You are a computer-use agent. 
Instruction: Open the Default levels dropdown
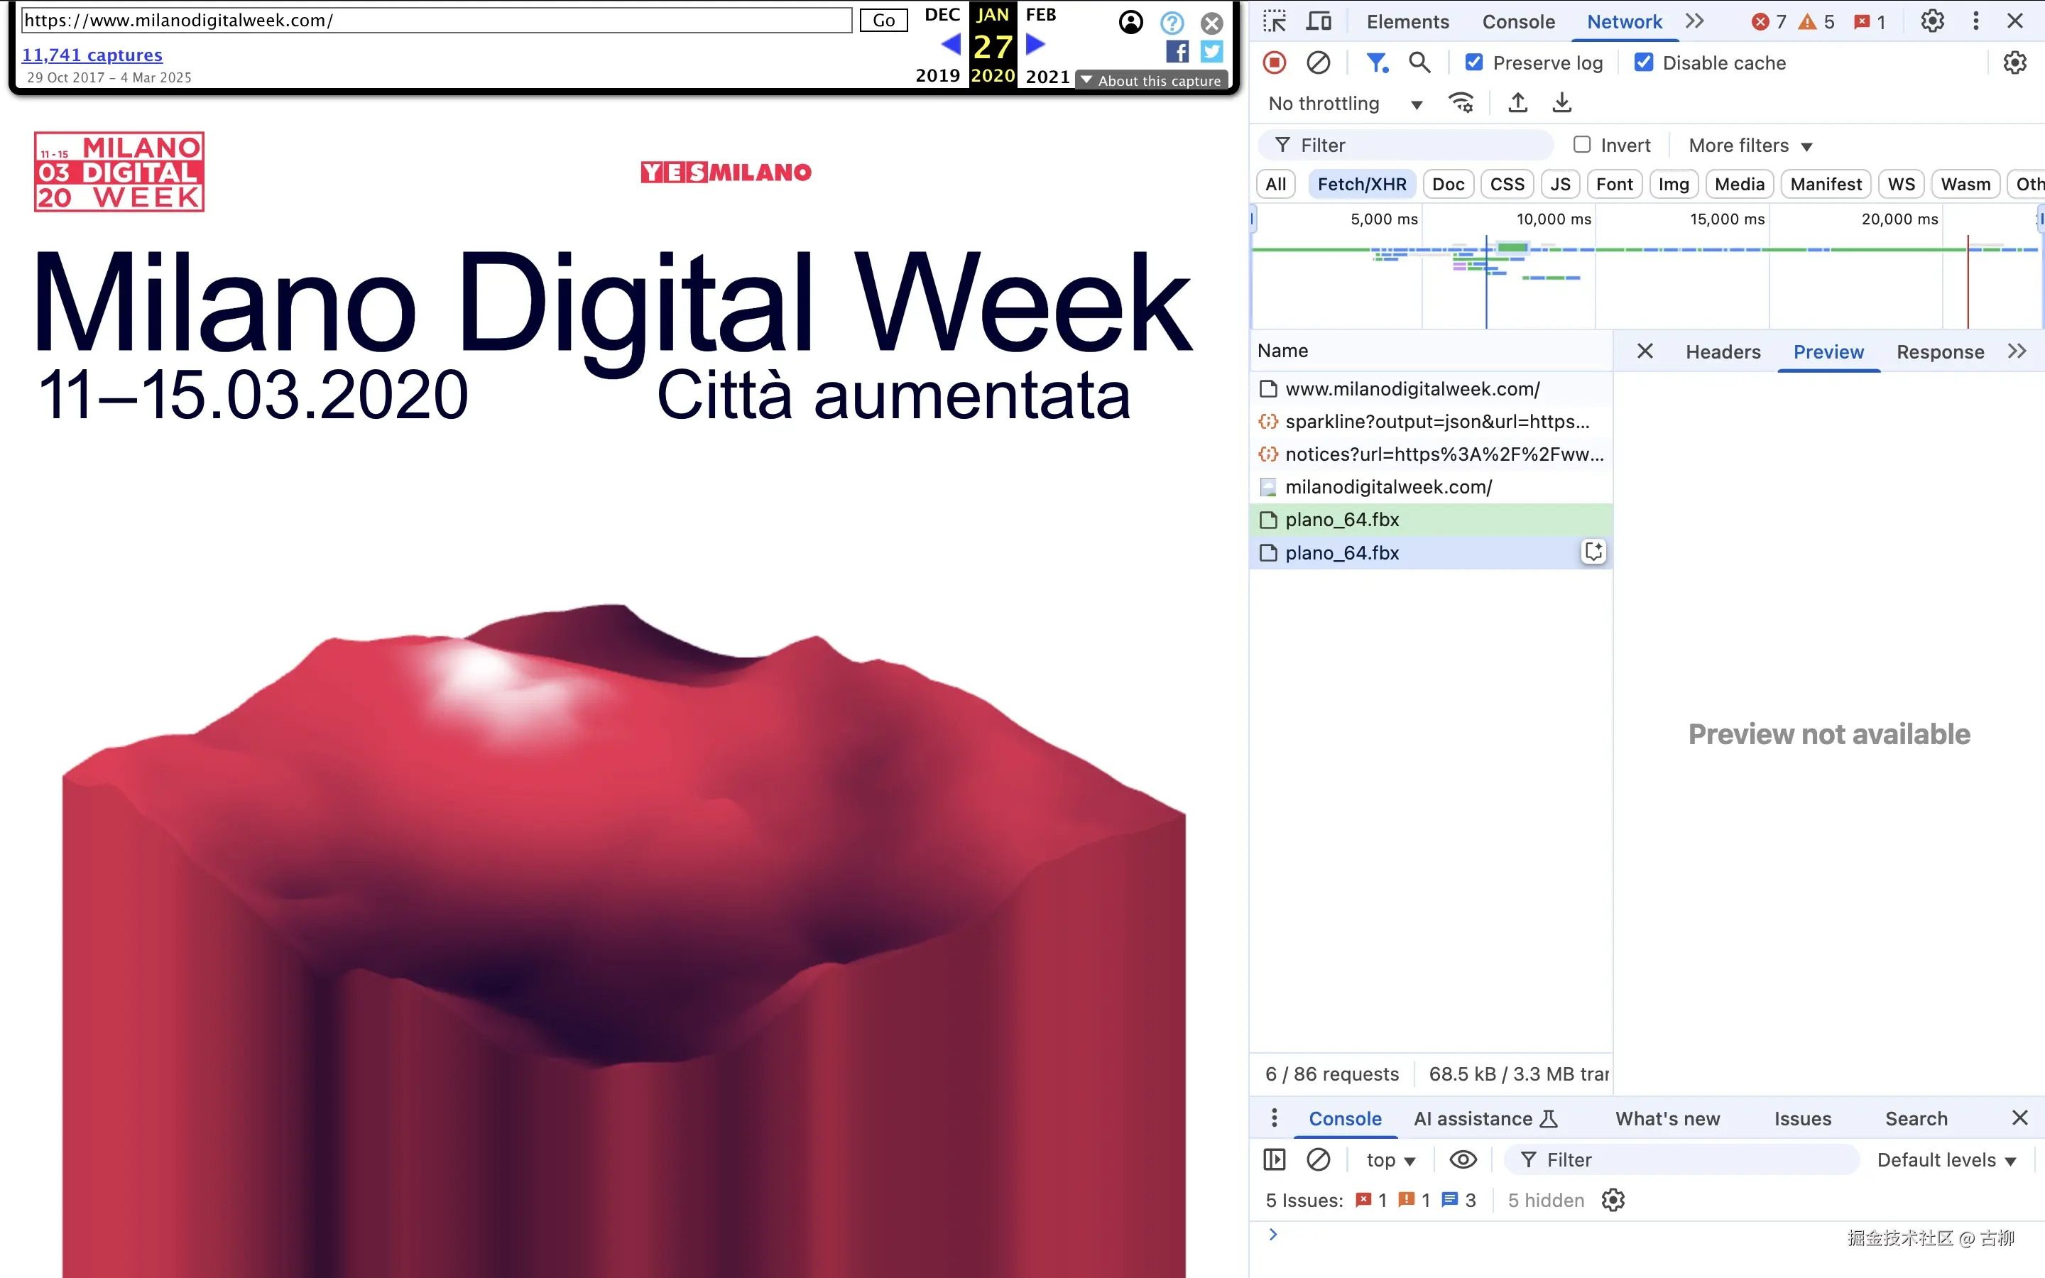(1946, 1159)
